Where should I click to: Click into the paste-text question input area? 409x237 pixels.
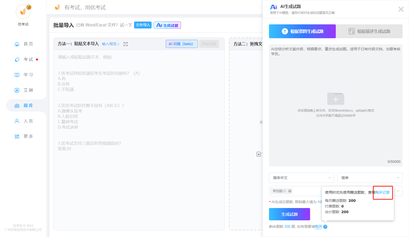pyautogui.click(x=139, y=140)
